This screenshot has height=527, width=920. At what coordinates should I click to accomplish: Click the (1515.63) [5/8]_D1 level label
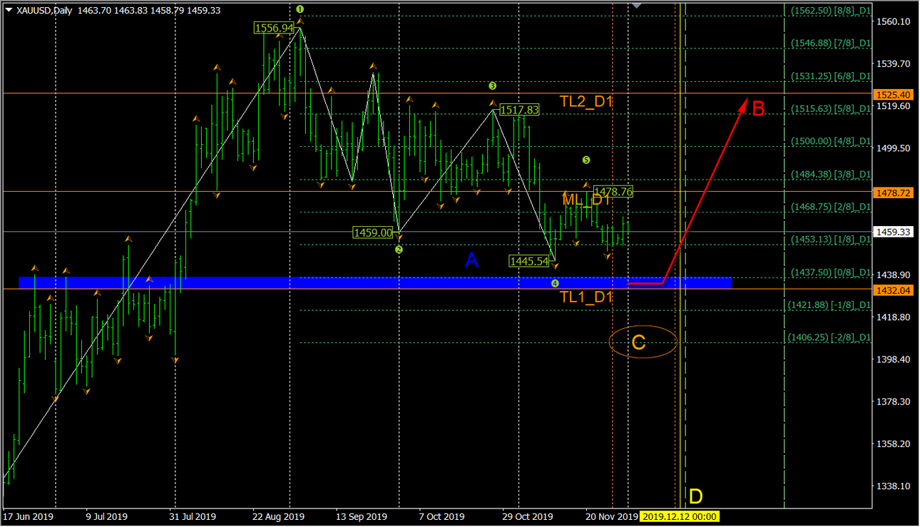click(831, 108)
